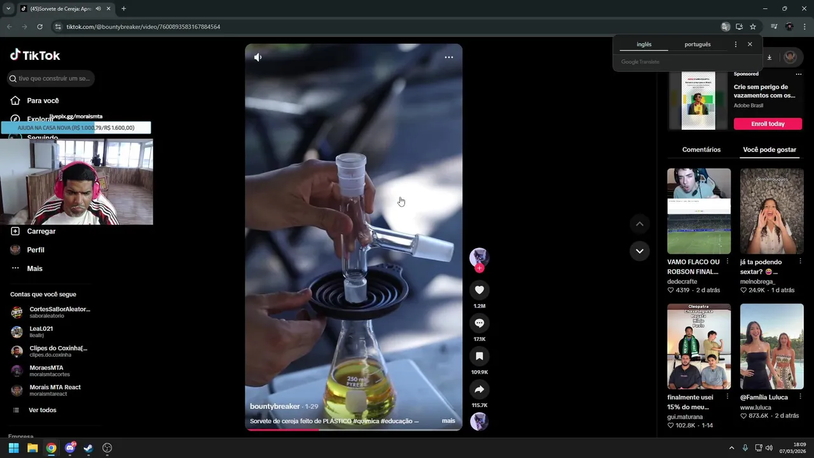
Task: Open Para você feed
Action: click(x=43, y=101)
